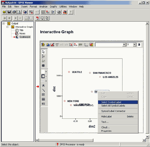Select Scatterplot in outline tree
This screenshot has width=150, height=147.
click(x=25, y=37)
